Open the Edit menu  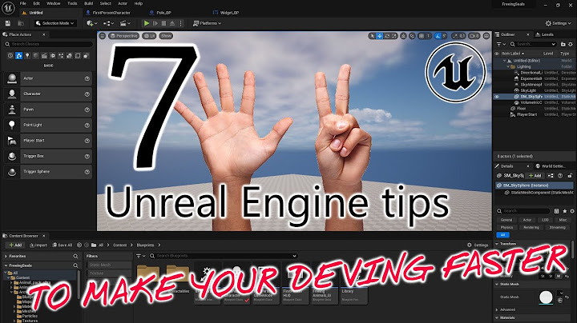coord(36,3)
